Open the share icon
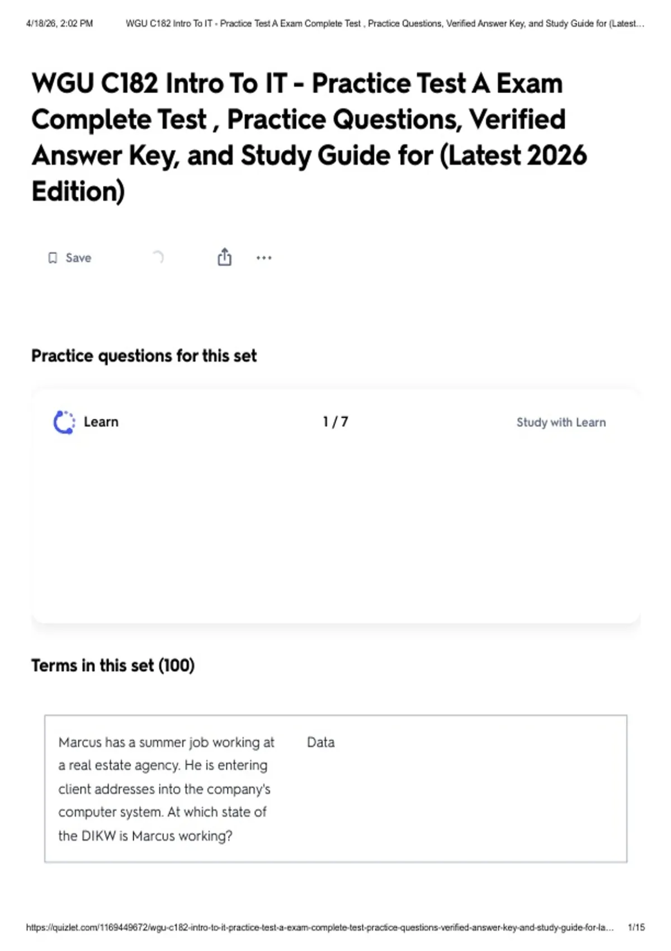This screenshot has width=671, height=951. (x=224, y=257)
